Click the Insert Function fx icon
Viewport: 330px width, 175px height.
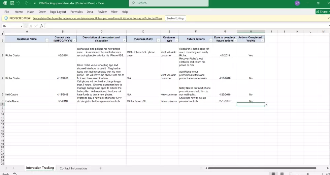pos(41,26)
